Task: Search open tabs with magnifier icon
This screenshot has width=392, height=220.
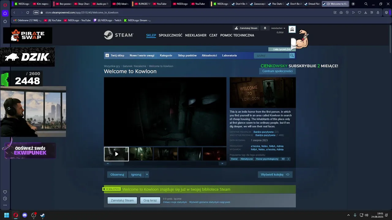Action: [366, 4]
